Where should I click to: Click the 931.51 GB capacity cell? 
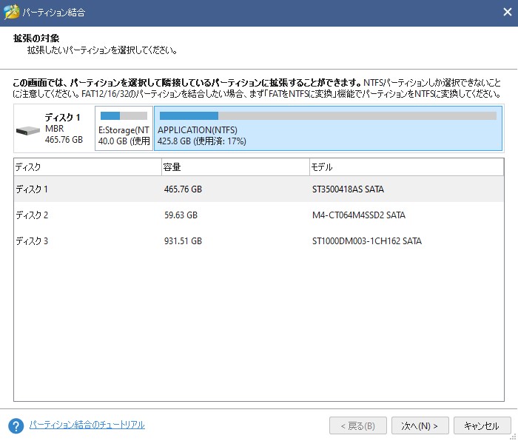pos(183,240)
